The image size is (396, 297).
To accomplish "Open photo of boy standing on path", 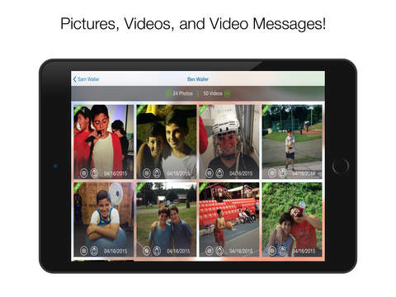I will (x=292, y=142).
